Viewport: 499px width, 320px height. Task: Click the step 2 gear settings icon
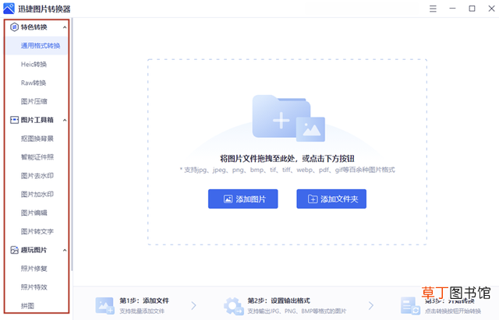tap(233, 306)
